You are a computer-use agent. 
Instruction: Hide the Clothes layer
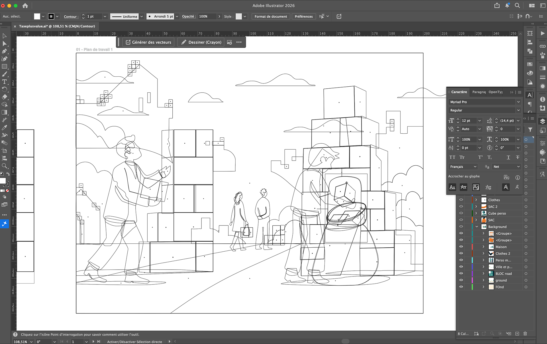(461, 200)
